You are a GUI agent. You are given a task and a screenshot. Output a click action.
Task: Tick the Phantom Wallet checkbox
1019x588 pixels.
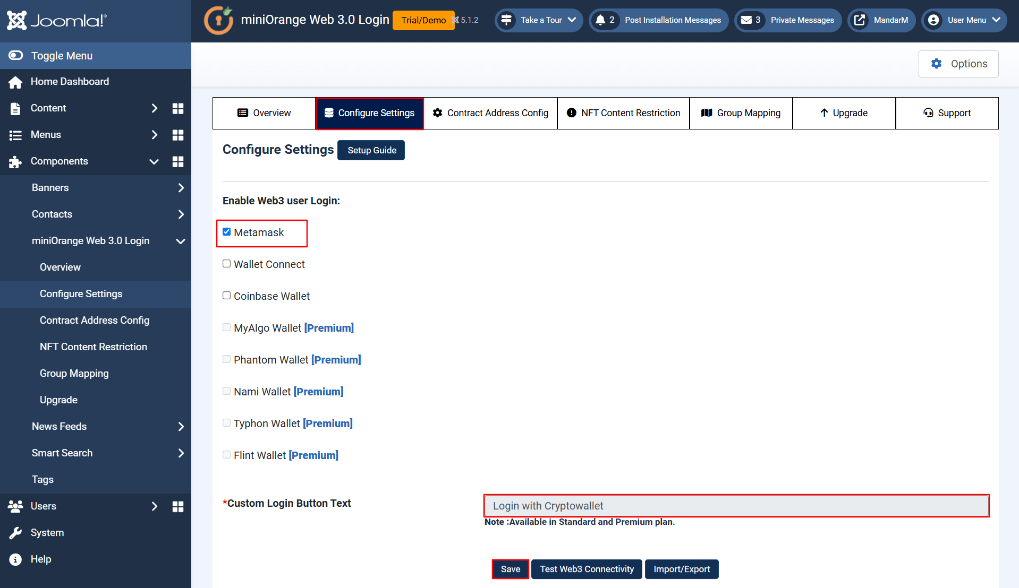[x=227, y=359]
